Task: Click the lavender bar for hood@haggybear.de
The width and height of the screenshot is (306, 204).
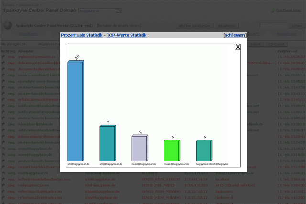Action: (x=140, y=148)
